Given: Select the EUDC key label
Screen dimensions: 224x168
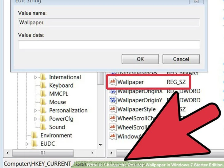Looking at the screenshot, I should click(48, 144).
